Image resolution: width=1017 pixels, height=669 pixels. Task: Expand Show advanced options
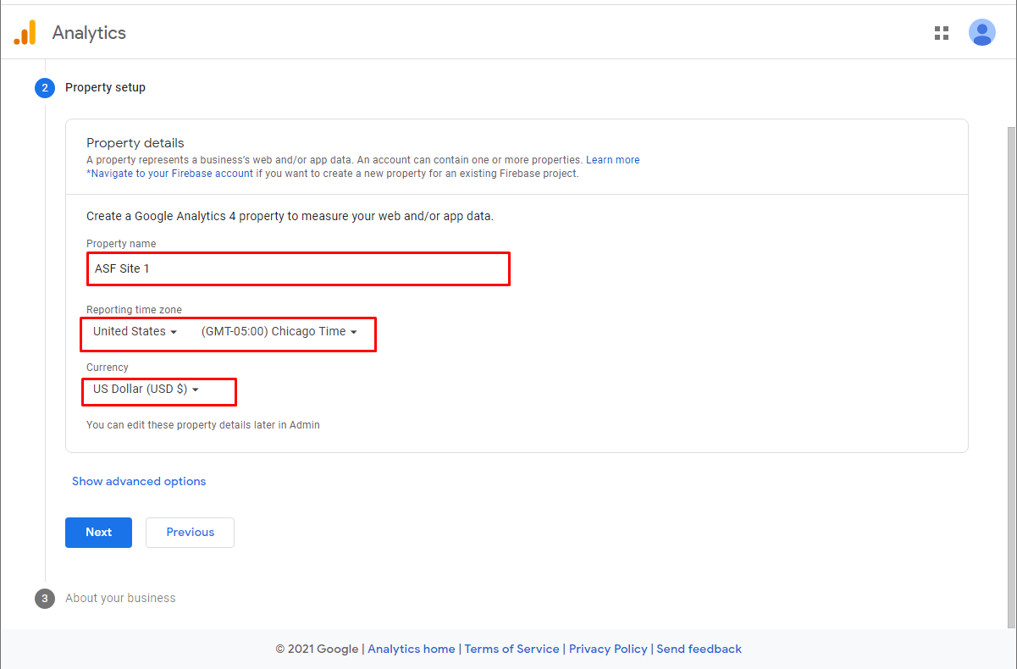pos(139,481)
